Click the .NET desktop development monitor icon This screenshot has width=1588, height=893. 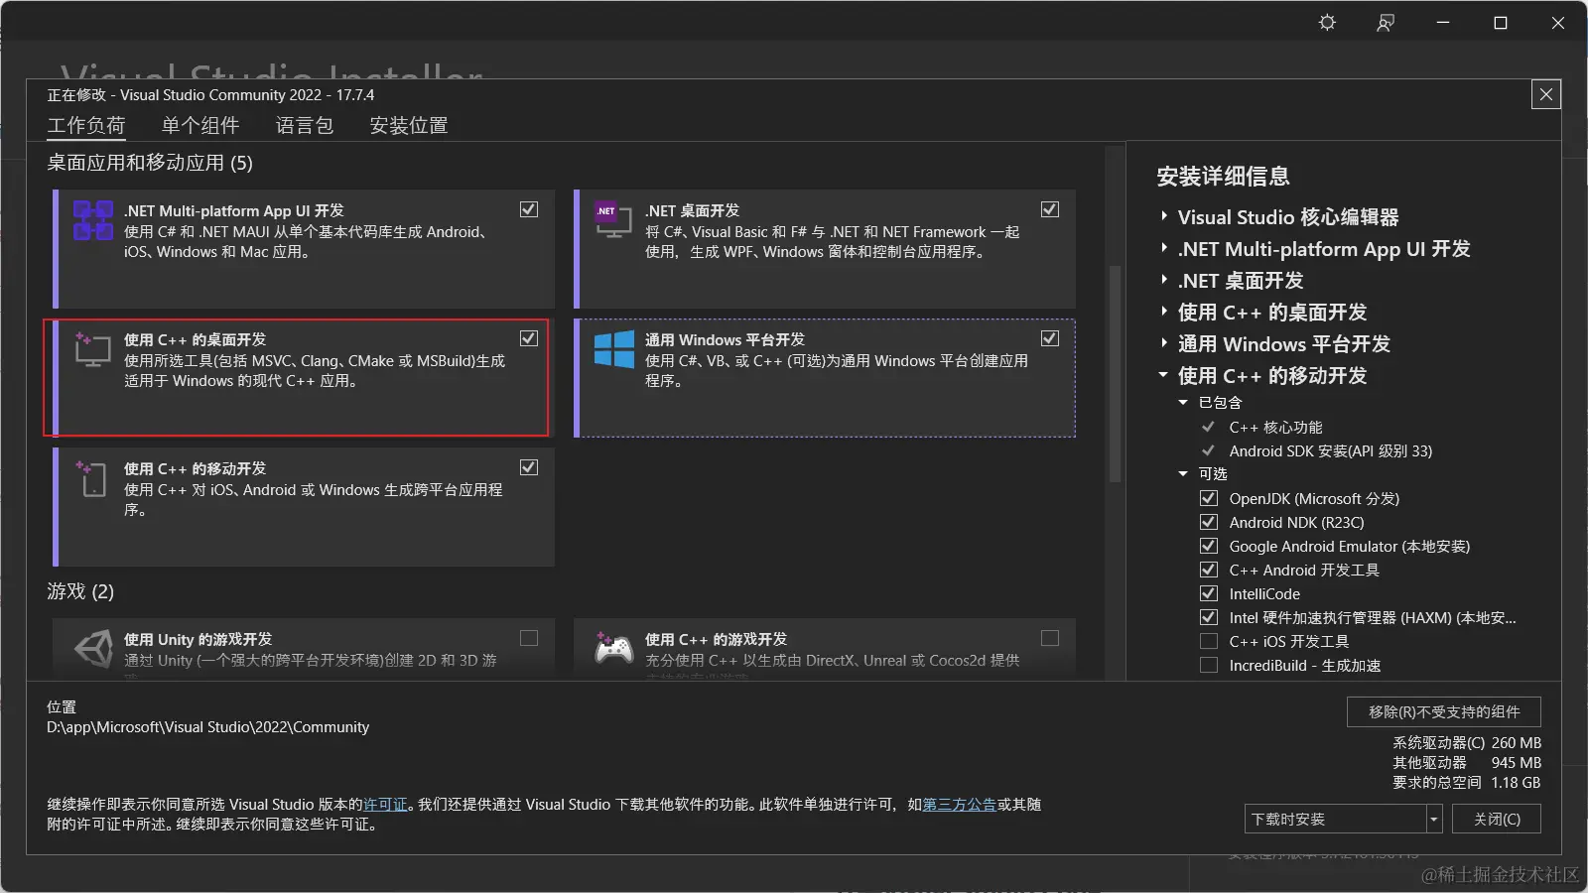613,219
